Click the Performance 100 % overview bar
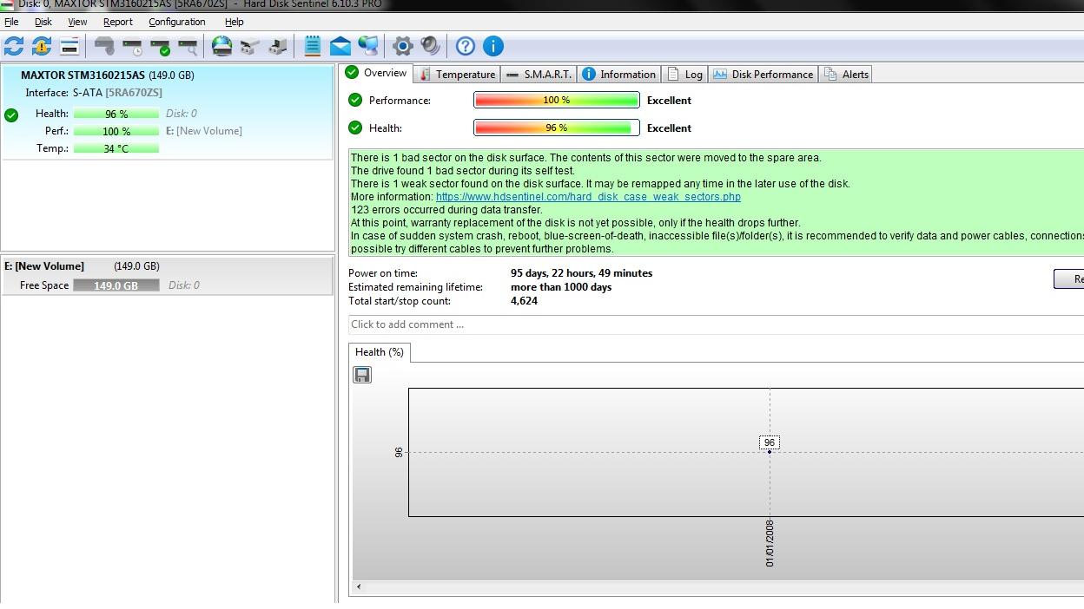 [557, 101]
